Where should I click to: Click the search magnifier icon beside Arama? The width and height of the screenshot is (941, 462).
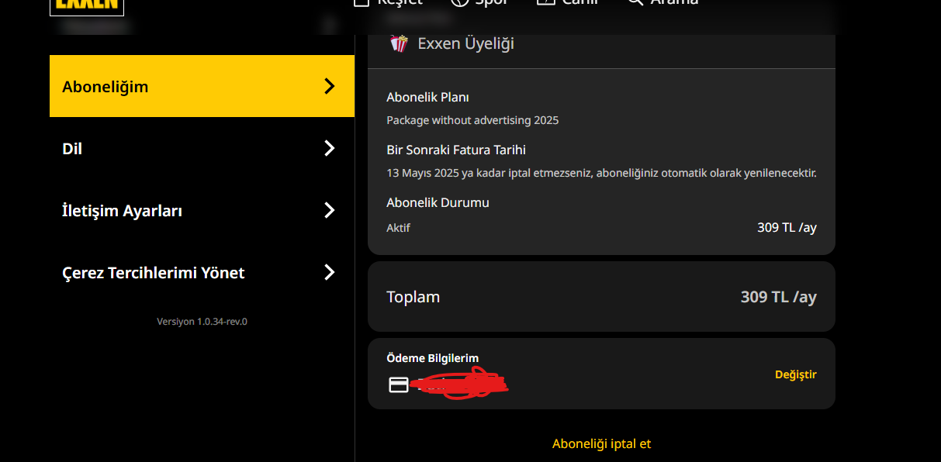635,2
